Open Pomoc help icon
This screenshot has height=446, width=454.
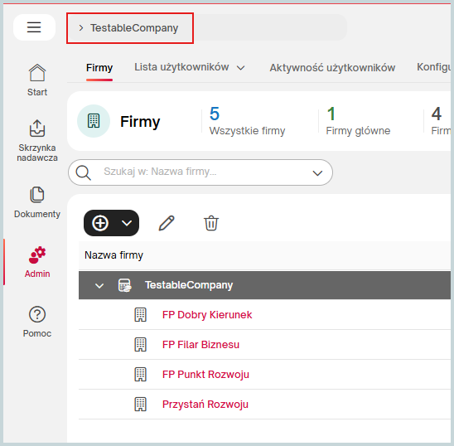(x=37, y=314)
